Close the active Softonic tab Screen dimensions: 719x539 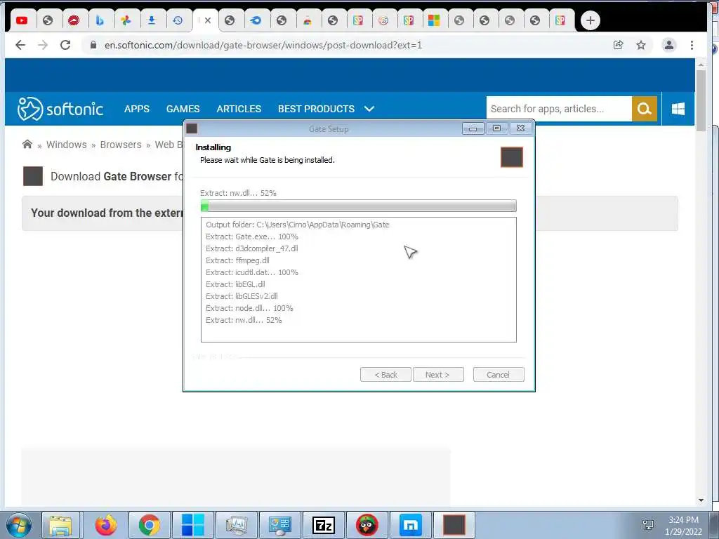tap(208, 20)
